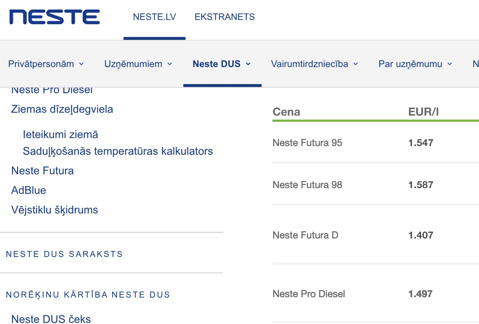The image size is (479, 324).
Task: Select the Neste Futura 95 price row
Action: pos(307,143)
